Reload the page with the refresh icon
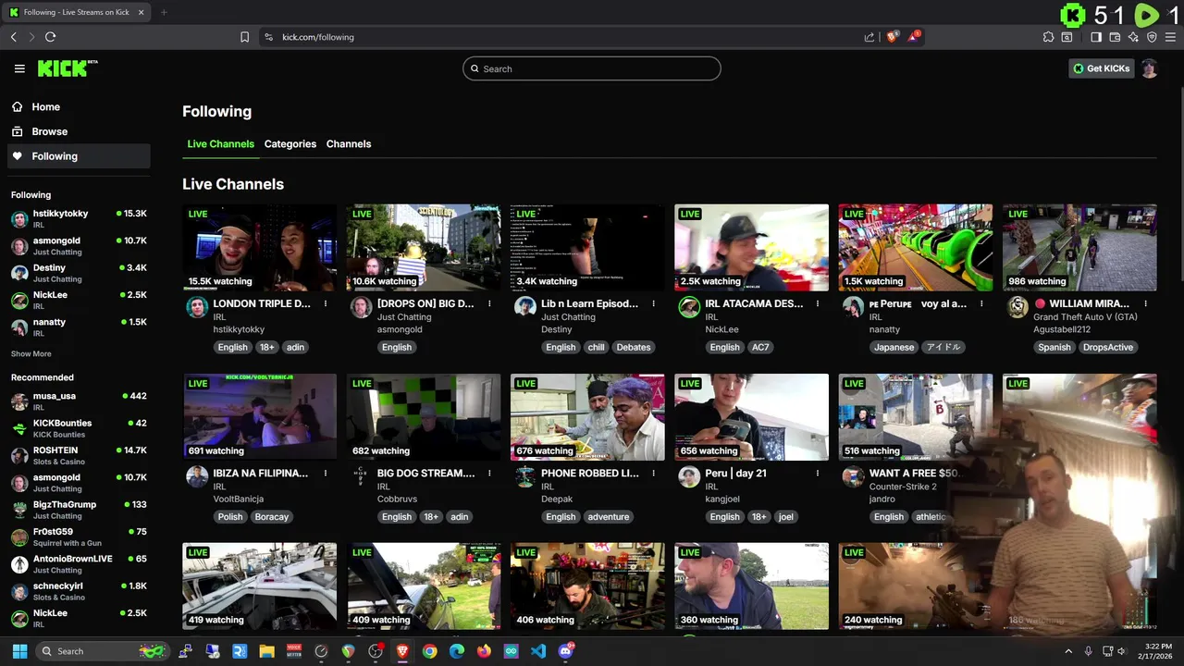The image size is (1184, 666). click(50, 37)
